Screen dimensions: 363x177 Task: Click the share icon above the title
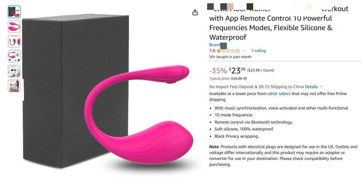pos(195,12)
